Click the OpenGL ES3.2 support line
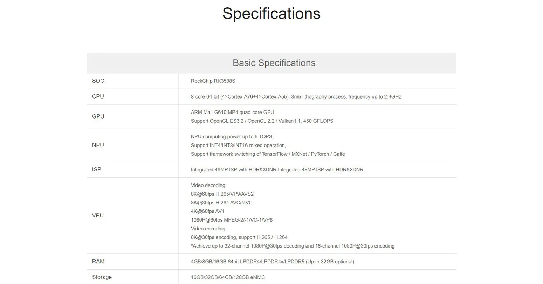 click(x=262, y=121)
